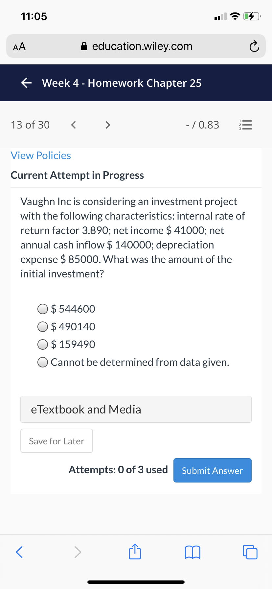Open the Safari bookmarks icon
Viewport: 272px width, 589px height.
(x=193, y=552)
